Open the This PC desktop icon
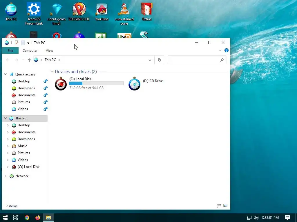Image resolution: width=297 pixels, height=222 pixels. [x=11, y=12]
